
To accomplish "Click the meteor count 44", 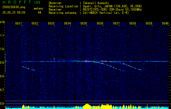I will coord(39,13).
